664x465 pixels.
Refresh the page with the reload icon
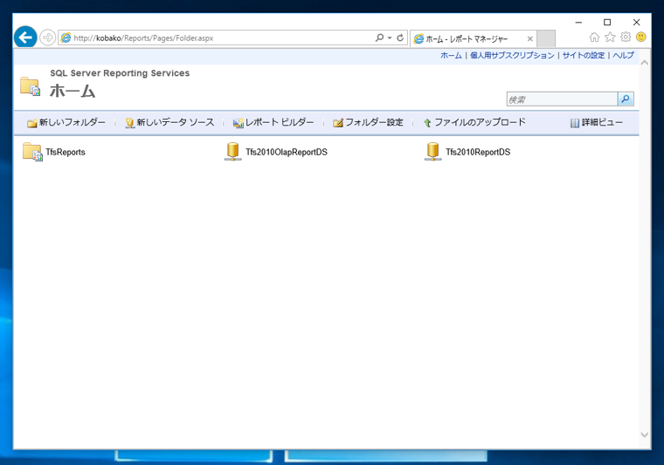(x=400, y=38)
